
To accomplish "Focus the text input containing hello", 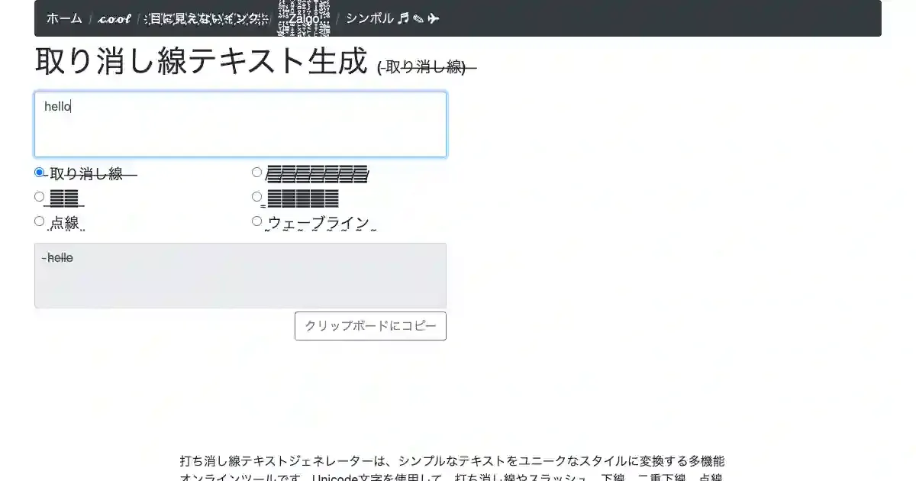I will (x=240, y=124).
